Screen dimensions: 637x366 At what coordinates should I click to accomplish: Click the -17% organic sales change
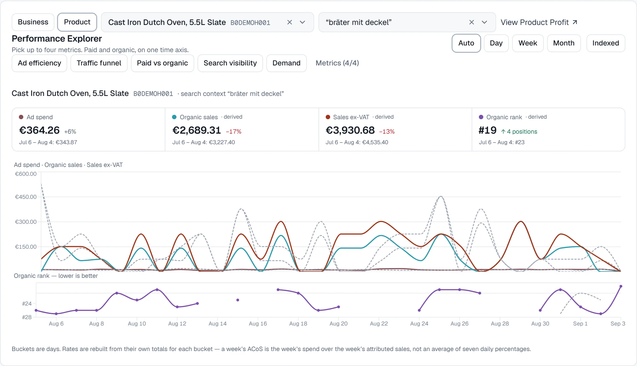[x=234, y=131]
